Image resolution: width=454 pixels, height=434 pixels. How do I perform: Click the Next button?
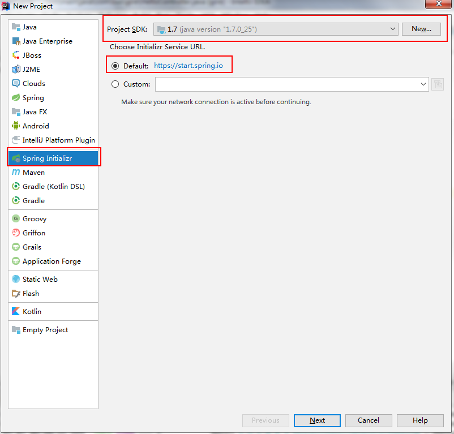pos(317,420)
